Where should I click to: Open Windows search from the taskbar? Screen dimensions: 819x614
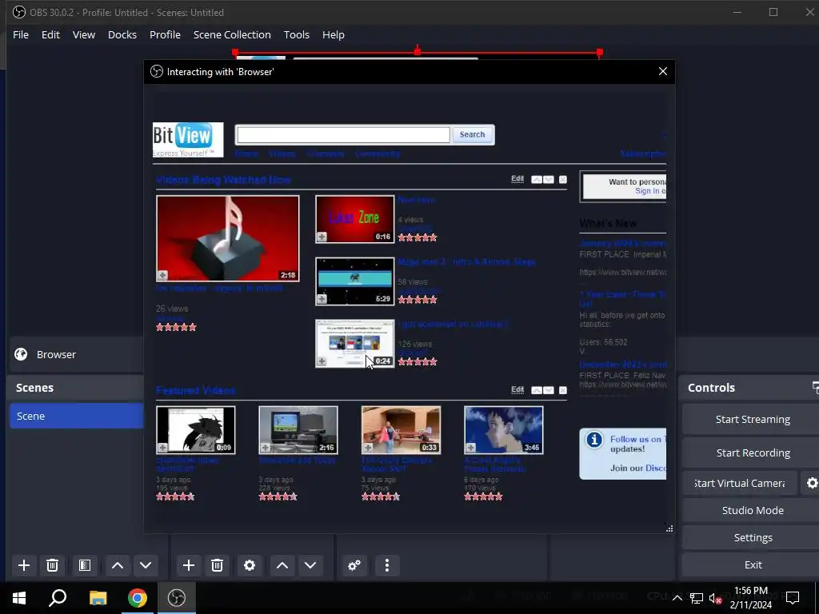[58, 598]
